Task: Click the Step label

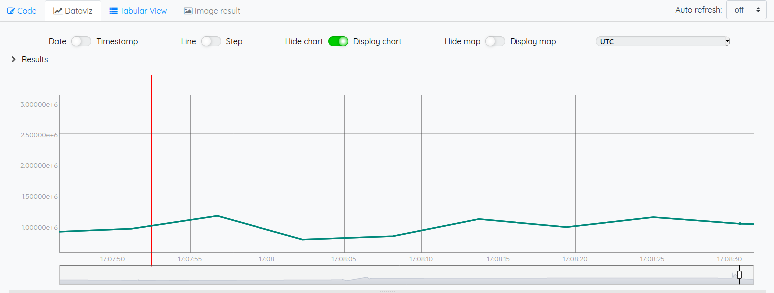Action: pyautogui.click(x=234, y=41)
